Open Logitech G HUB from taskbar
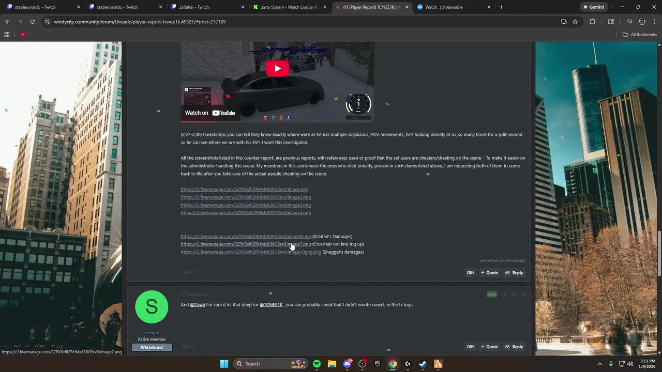Viewport: 662px width, 372px height. (x=408, y=364)
